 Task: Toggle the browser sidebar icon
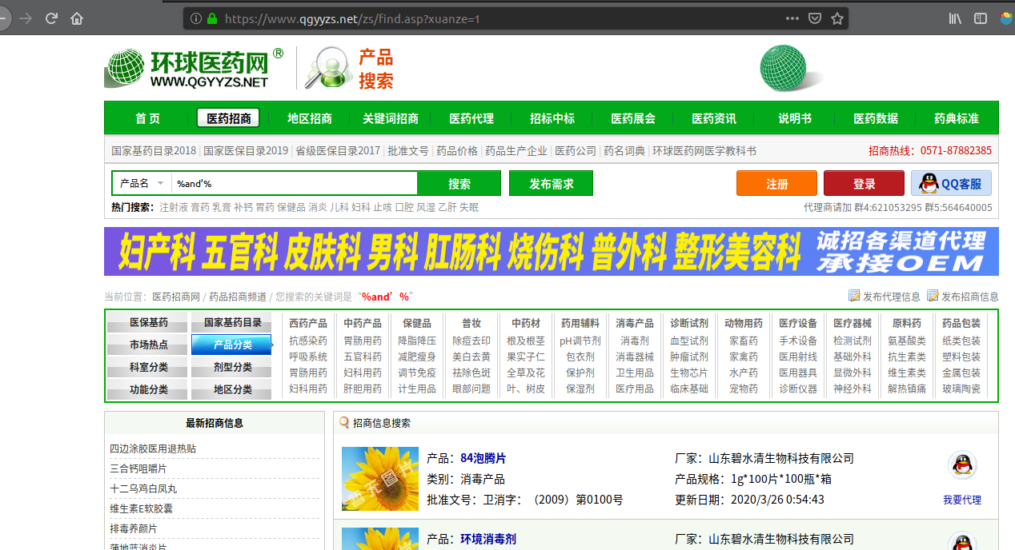click(x=981, y=18)
